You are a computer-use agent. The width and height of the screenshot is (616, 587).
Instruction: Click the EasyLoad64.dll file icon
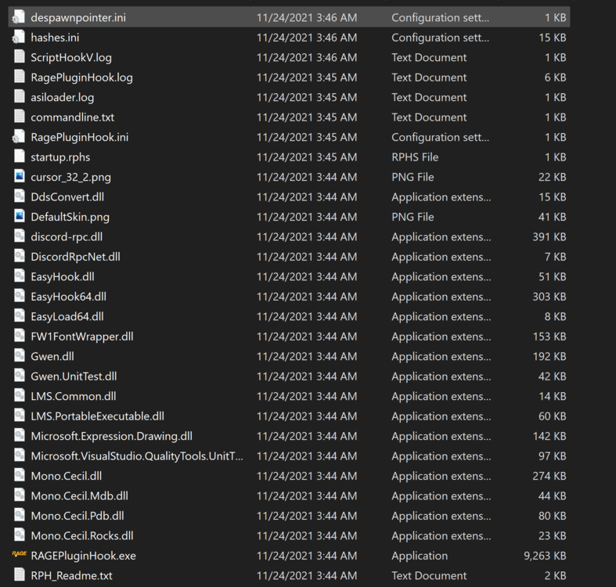coord(20,316)
